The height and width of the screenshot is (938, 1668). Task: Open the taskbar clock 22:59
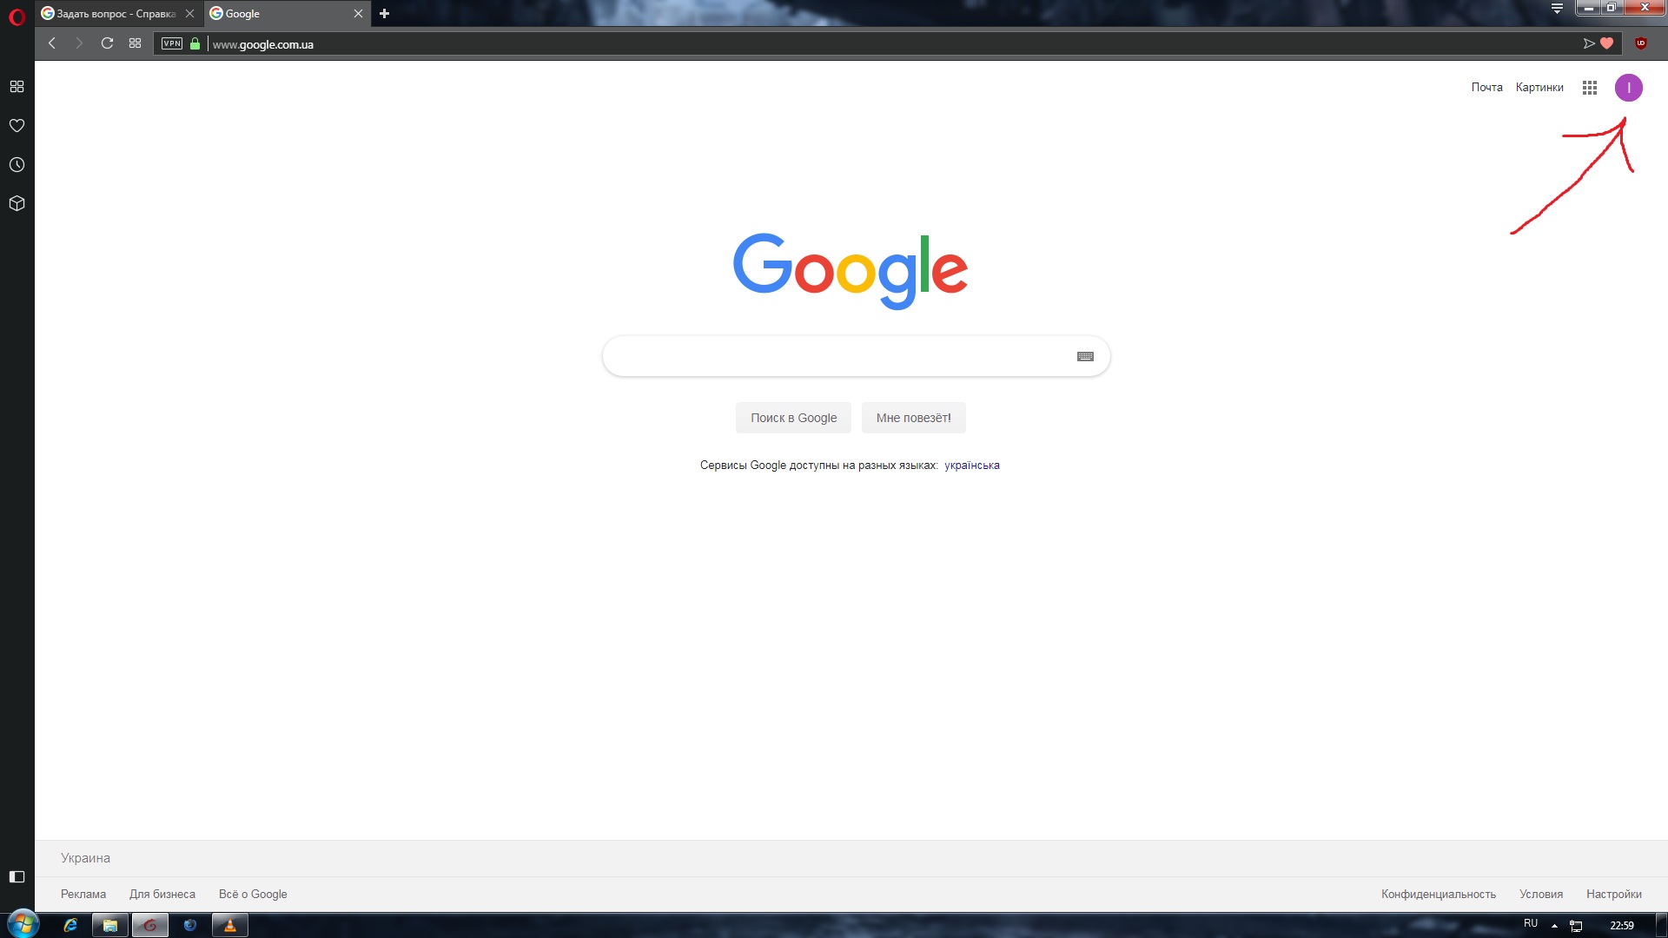pos(1621,926)
